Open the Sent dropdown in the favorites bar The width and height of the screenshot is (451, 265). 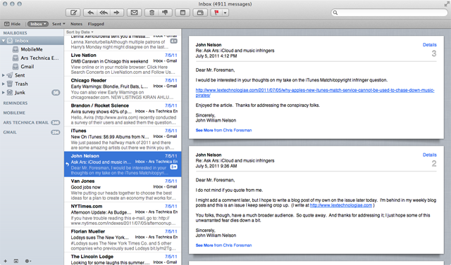tap(58, 24)
